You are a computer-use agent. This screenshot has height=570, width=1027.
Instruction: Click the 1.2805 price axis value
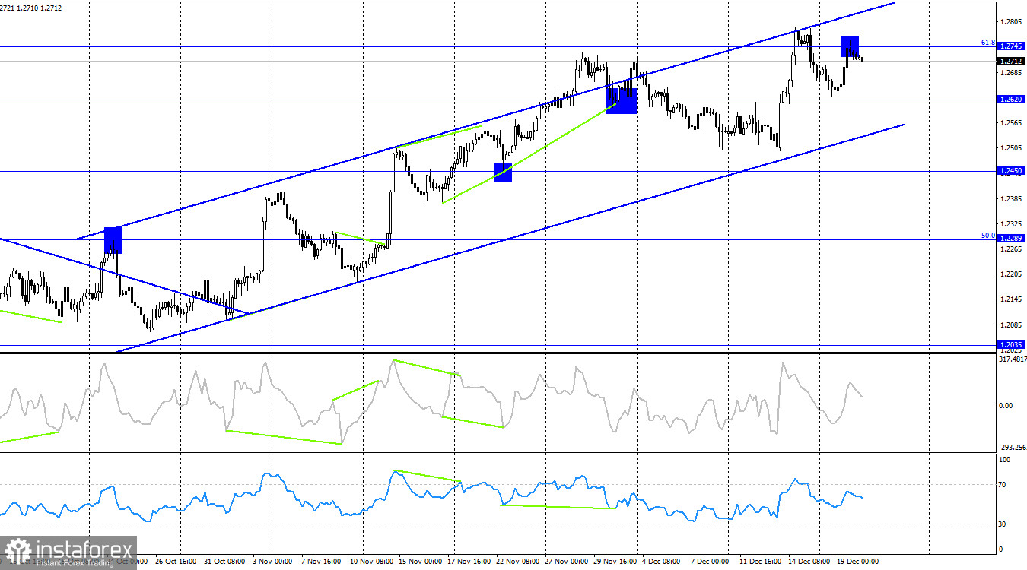coord(1012,22)
